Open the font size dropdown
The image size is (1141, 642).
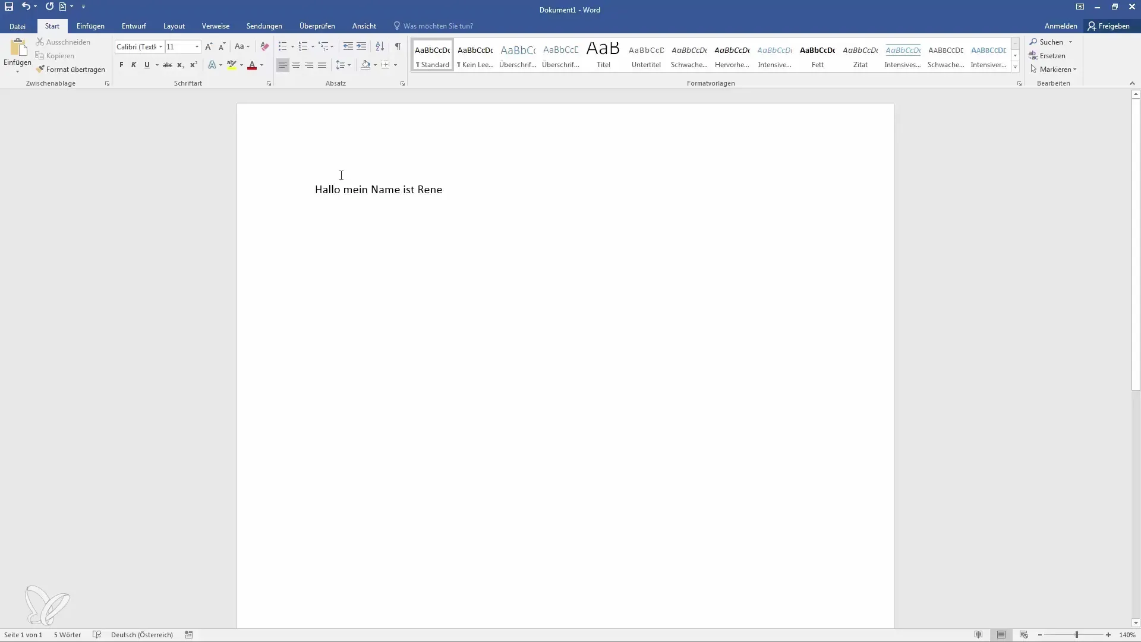[197, 46]
